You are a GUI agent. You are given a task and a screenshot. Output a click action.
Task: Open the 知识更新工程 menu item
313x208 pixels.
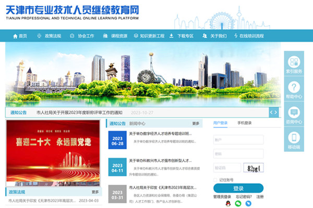click(x=152, y=36)
